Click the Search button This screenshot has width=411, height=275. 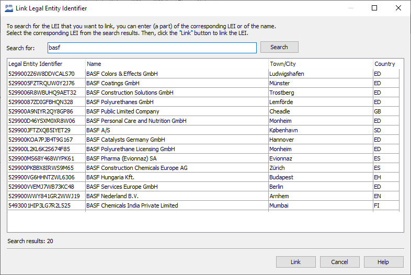279,47
